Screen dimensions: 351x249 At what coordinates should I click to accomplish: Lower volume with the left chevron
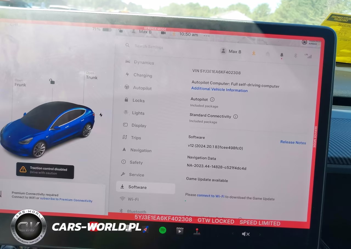pos(233,234)
